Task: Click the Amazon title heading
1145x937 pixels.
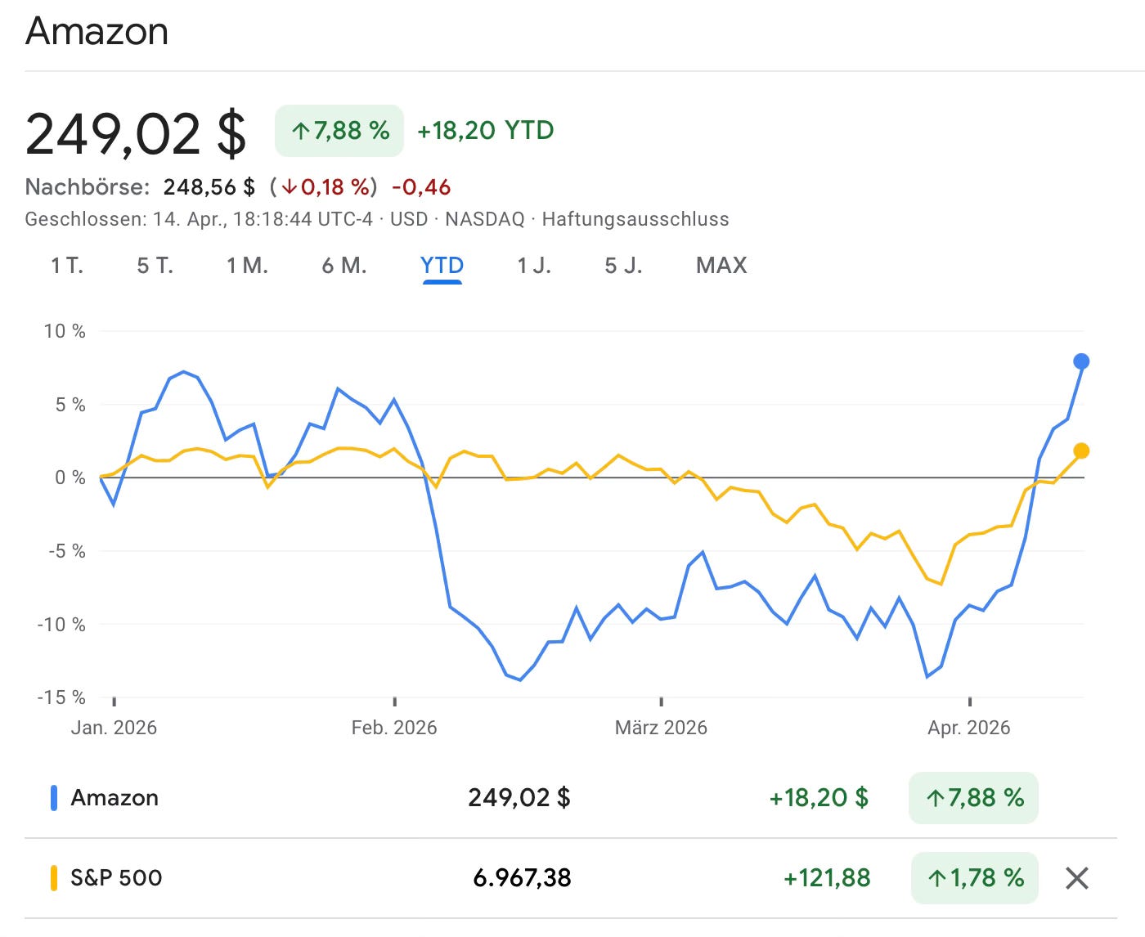Action: pos(97,31)
